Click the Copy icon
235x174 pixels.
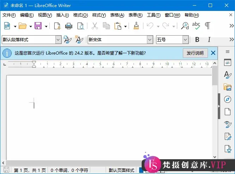106,26
